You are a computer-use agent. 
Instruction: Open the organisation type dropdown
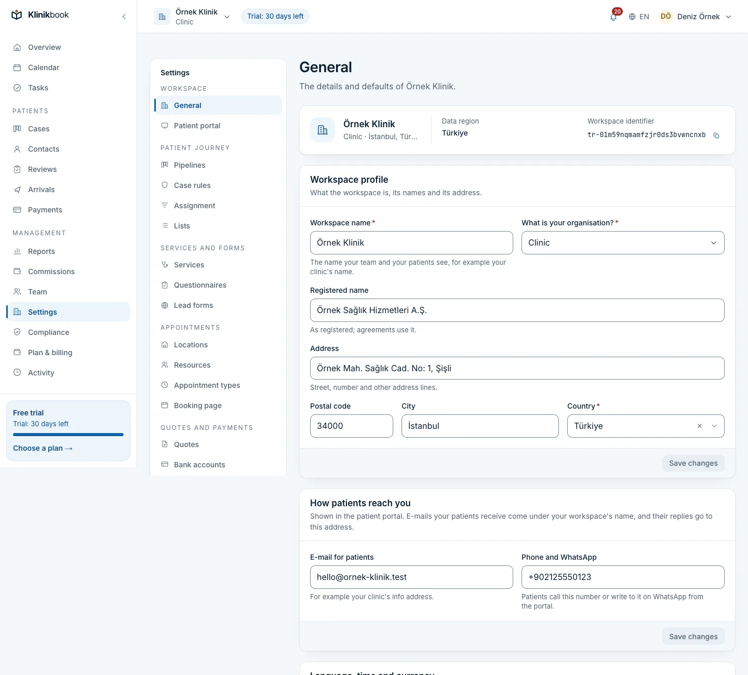pos(623,242)
